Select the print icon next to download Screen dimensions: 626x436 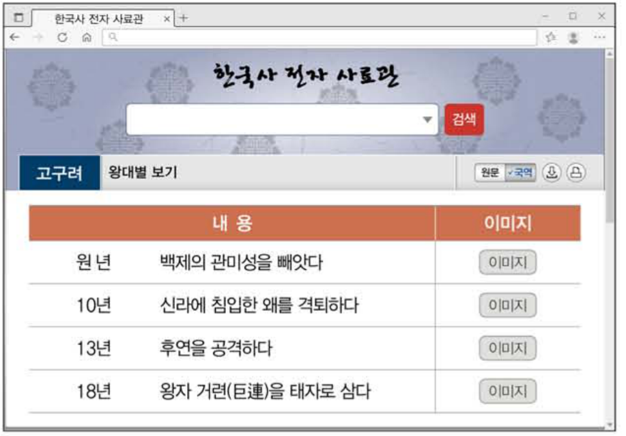575,174
